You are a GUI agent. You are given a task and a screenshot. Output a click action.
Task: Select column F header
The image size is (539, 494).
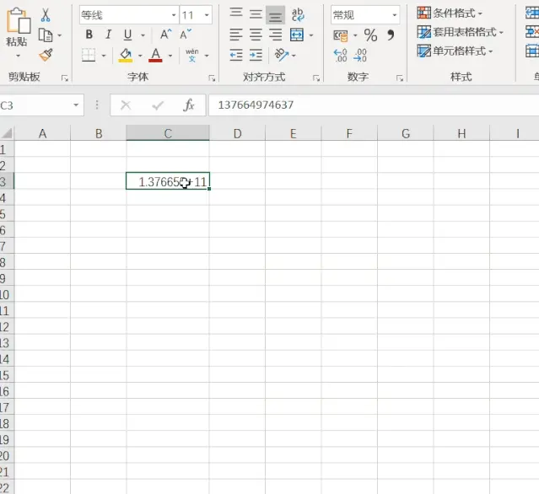pyautogui.click(x=349, y=133)
